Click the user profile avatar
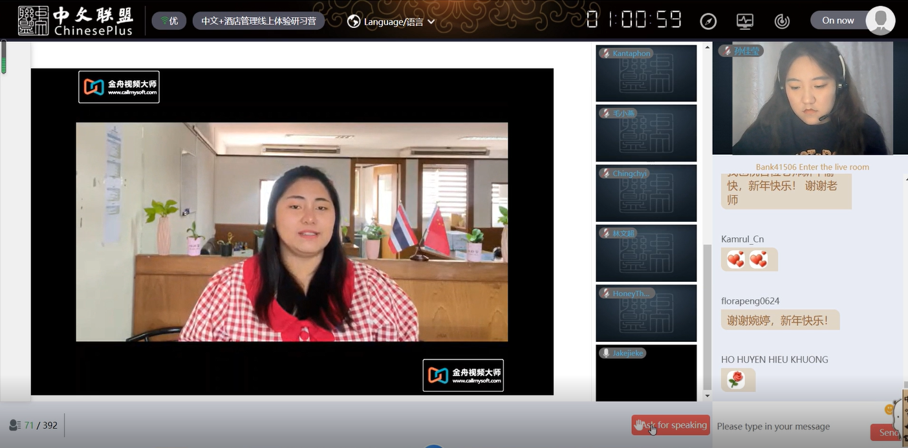 pos(880,21)
